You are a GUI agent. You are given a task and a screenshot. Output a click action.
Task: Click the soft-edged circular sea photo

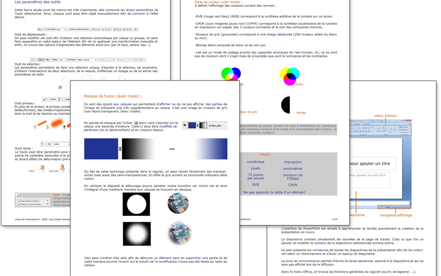pos(180,232)
